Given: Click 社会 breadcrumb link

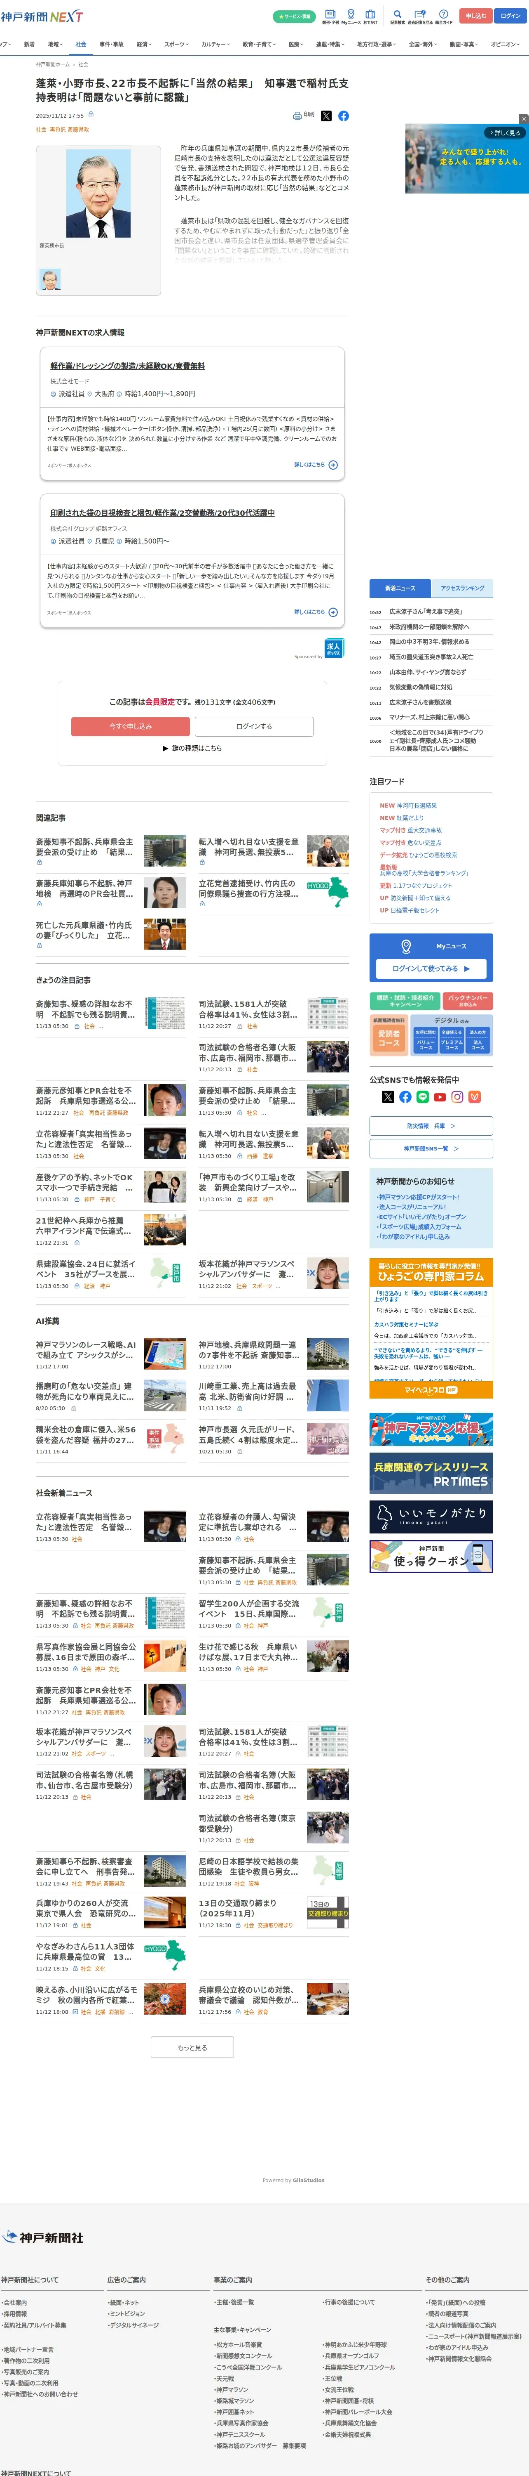Looking at the screenshot, I should pos(84,64).
